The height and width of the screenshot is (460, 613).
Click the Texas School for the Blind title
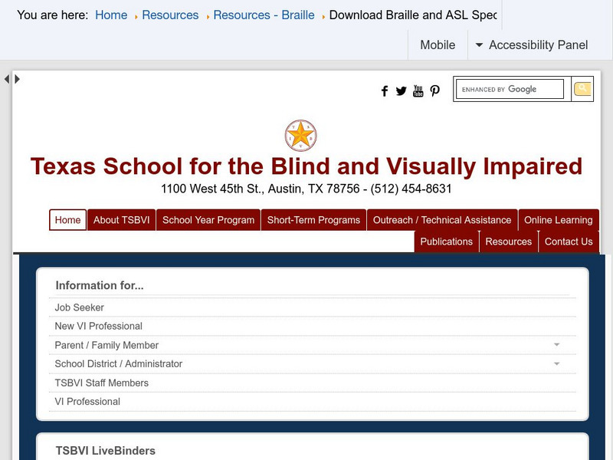tap(306, 166)
